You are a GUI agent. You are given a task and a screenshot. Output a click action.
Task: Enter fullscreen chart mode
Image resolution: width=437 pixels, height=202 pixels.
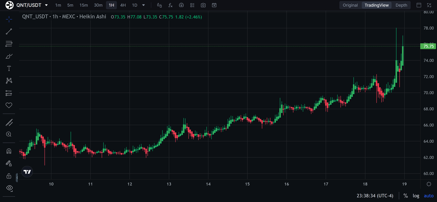click(429, 5)
